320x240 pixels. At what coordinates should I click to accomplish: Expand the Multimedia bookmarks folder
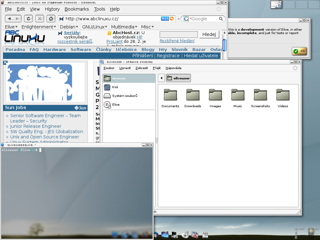click(124, 27)
